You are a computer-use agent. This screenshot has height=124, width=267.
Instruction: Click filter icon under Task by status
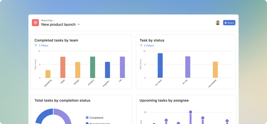141,46
